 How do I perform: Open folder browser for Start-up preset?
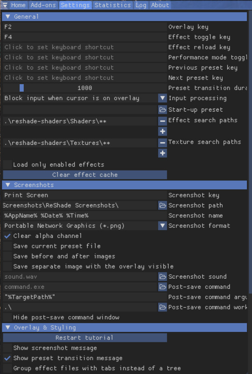(162, 110)
